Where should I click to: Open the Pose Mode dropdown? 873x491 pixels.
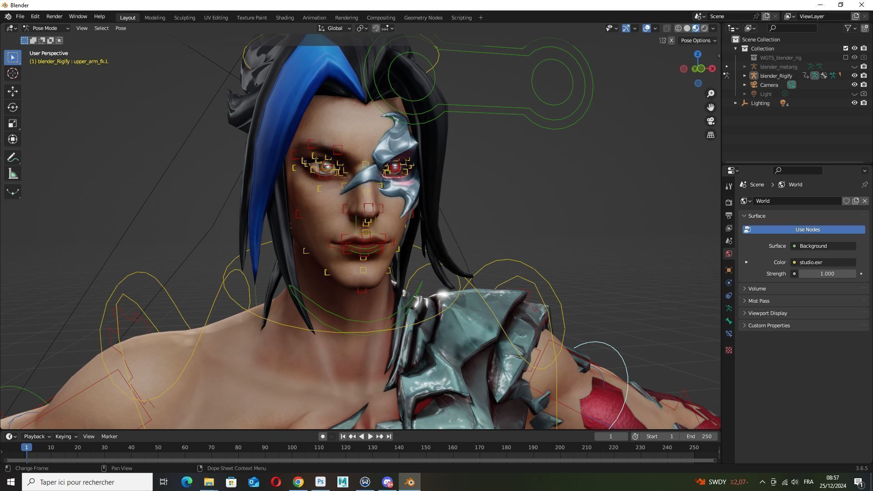tap(46, 28)
